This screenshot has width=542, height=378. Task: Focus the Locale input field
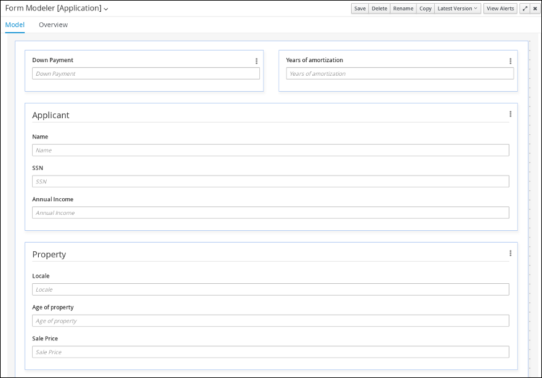click(x=270, y=289)
